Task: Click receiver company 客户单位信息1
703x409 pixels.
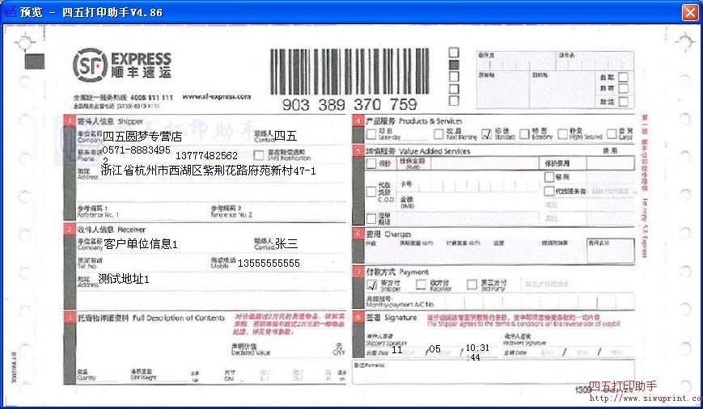Action: [x=141, y=244]
